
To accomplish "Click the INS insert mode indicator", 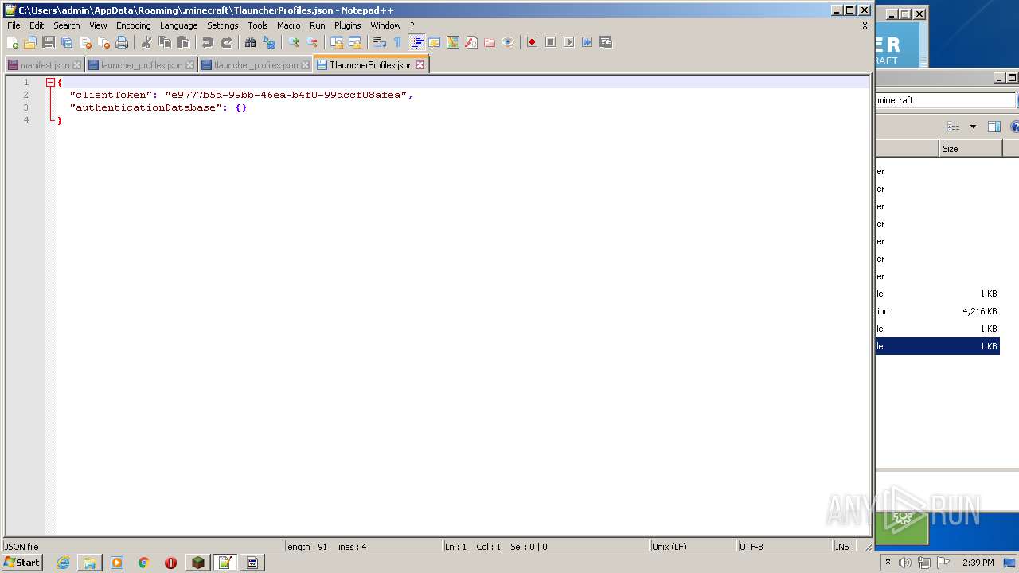I will click(x=841, y=547).
